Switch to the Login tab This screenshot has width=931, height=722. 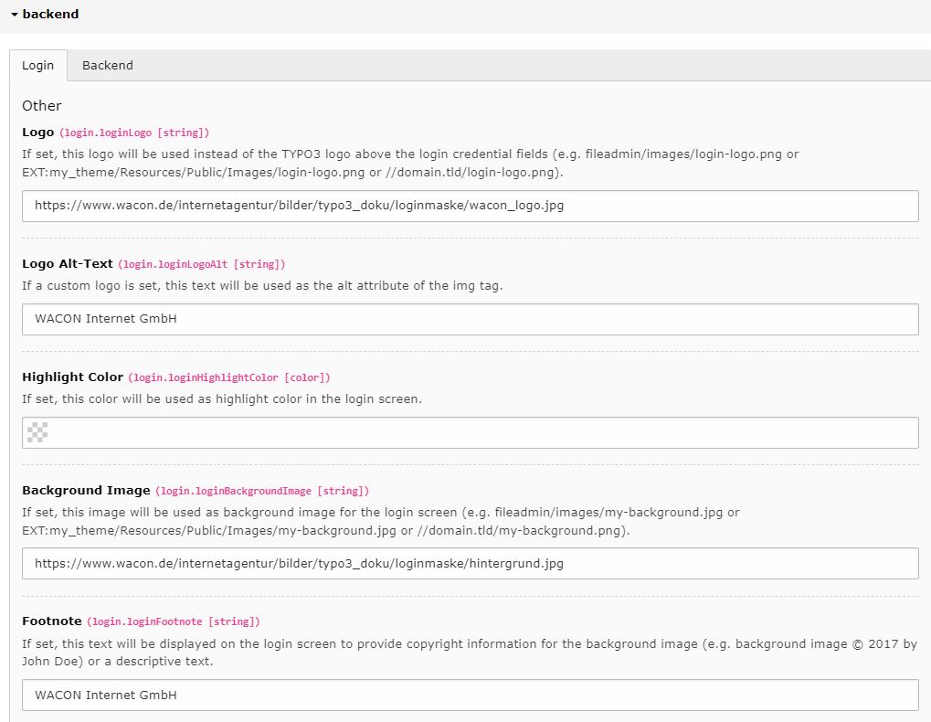tap(38, 66)
